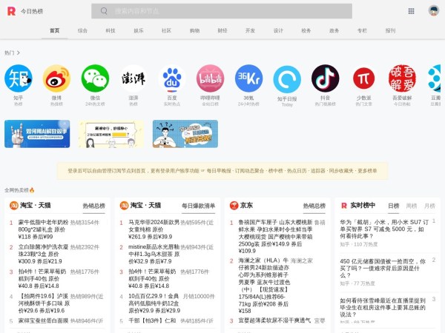
Task: Click the red R site logo
Action: 11,11
